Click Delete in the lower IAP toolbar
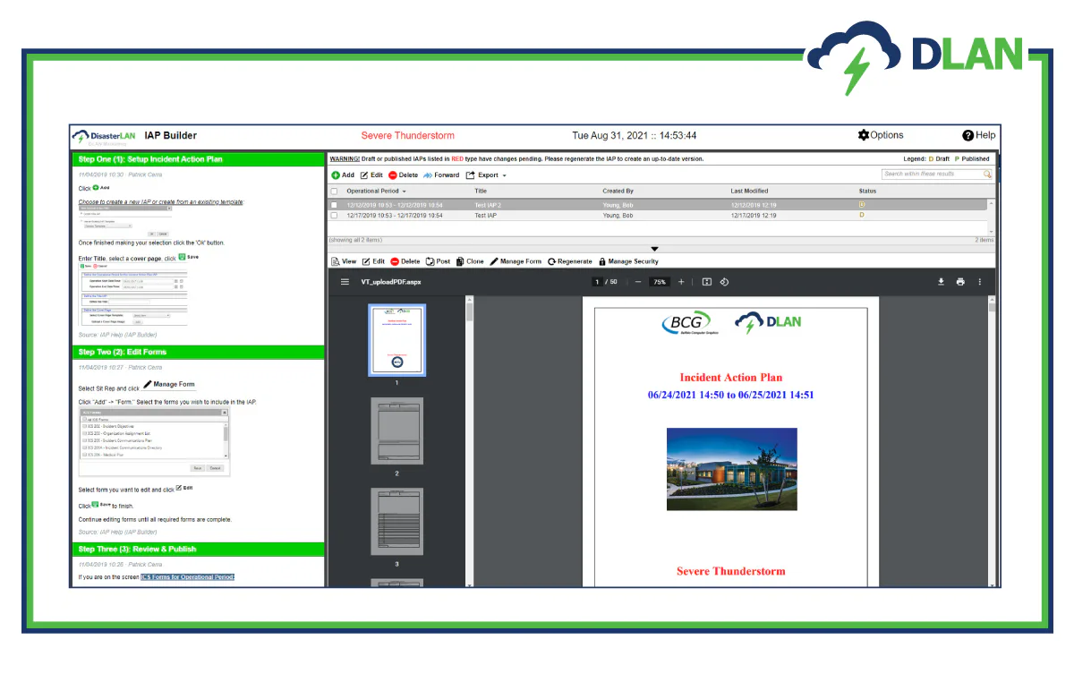Screen dimensions: 1074x682 405,261
